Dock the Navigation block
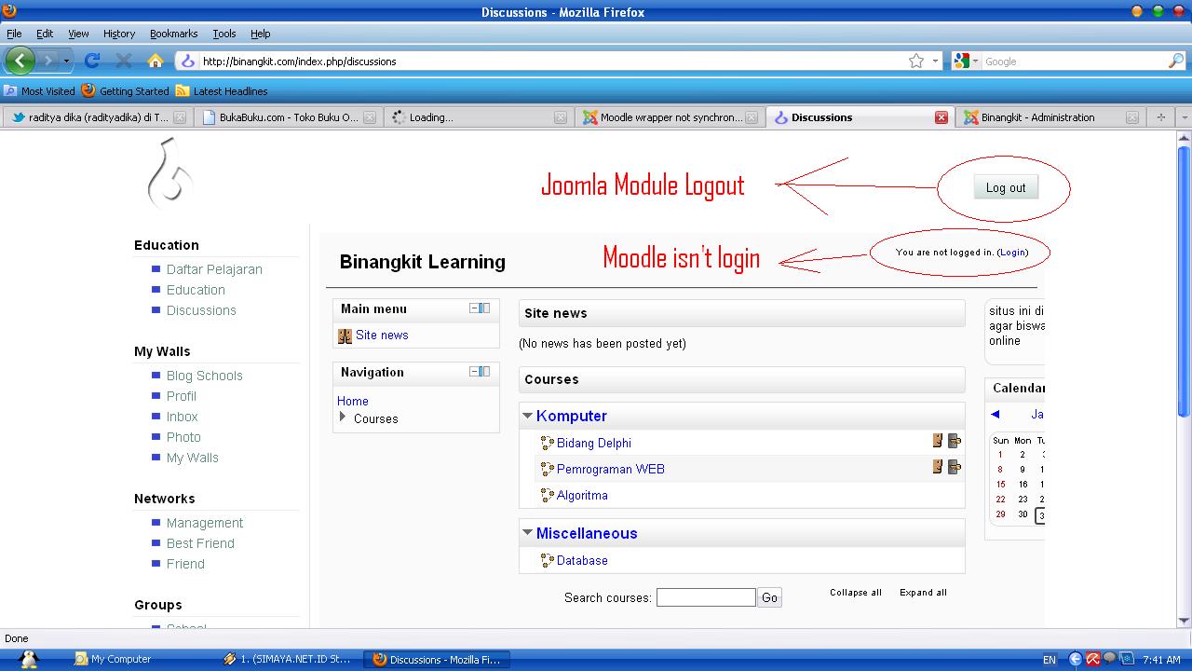Screen dimensions: 1192x671 click(485, 372)
